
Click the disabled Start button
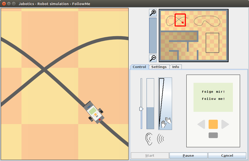pos(150,155)
